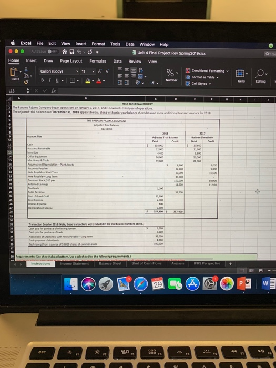Click the Copy icon
Image resolution: width=276 pixels, height=368 pixels.
tap(27, 76)
